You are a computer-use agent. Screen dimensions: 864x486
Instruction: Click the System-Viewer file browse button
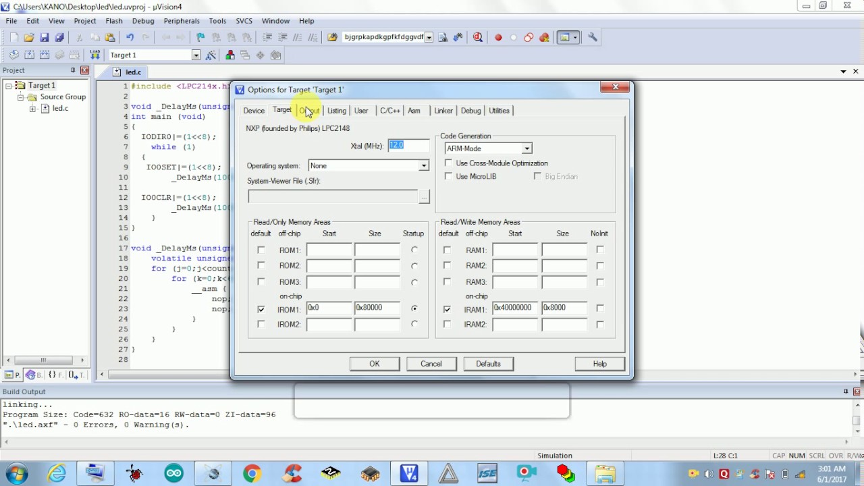(x=424, y=196)
